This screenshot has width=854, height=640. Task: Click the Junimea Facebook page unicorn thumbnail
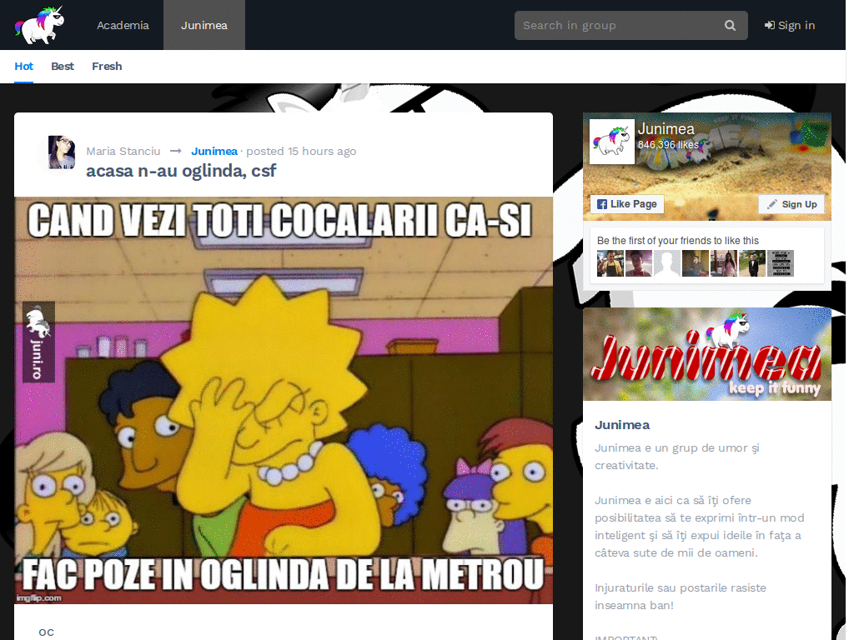click(x=612, y=142)
